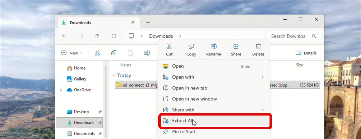The height and width of the screenshot is (139, 361).
Task: Click pin icon beside Downloads in sidebar
Action: [x=100, y=123]
